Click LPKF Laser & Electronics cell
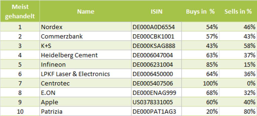This screenshot has width=257, height=116. (75, 74)
